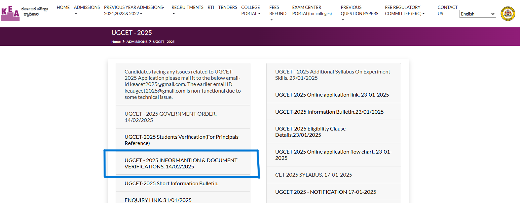Expand PREVIOUS YEAR ADMISSIONS dropdown
This screenshot has height=203, width=520.
[134, 10]
